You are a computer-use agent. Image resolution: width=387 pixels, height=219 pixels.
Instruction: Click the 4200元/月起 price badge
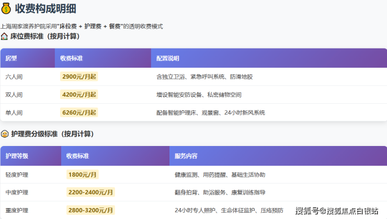pyautogui.click(x=79, y=95)
